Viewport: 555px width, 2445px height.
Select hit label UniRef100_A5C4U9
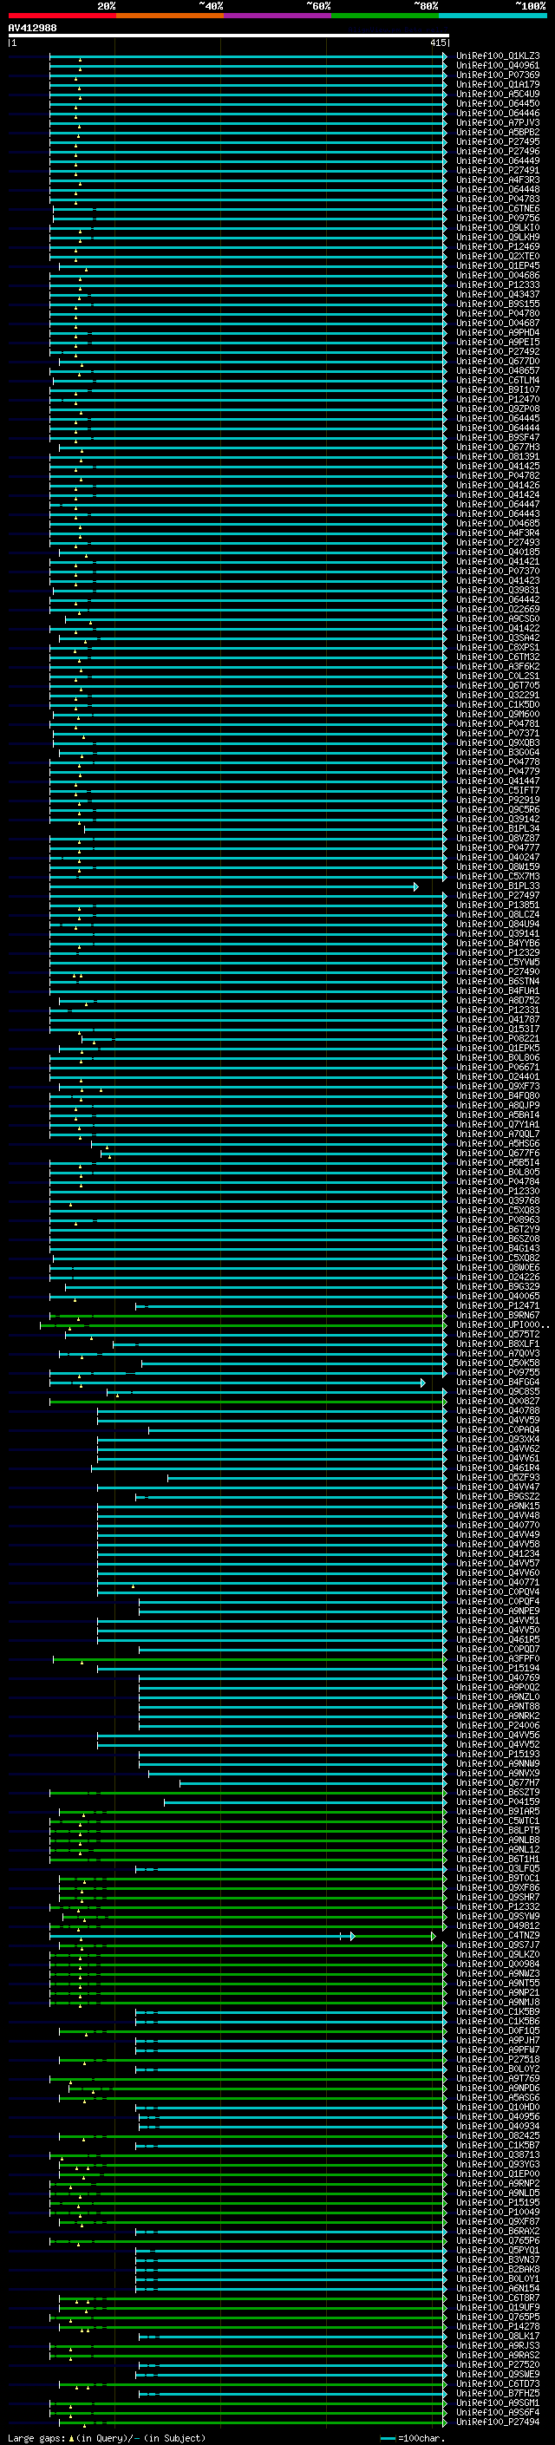(498, 94)
